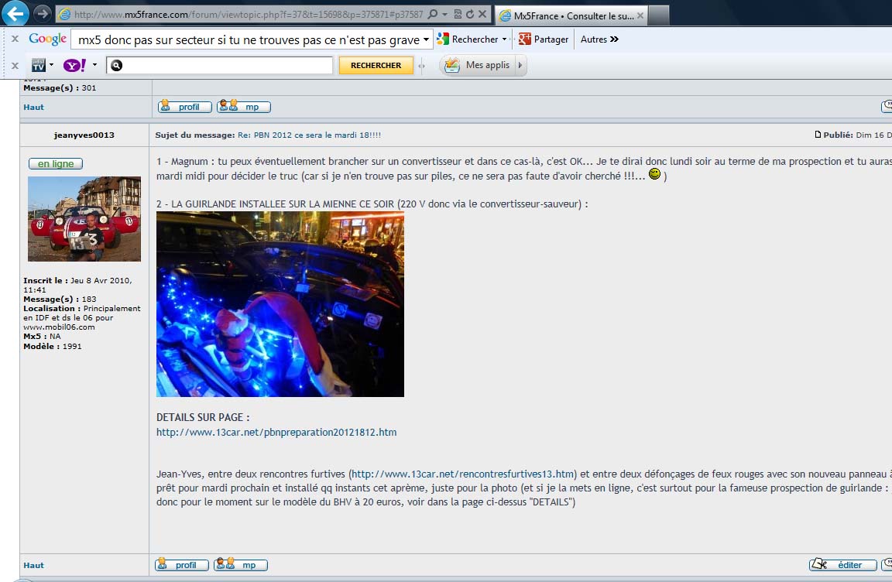Viewport: 892px width, 582px height.
Task: Open the Mes applis toolbar menu
Action: coord(483,66)
